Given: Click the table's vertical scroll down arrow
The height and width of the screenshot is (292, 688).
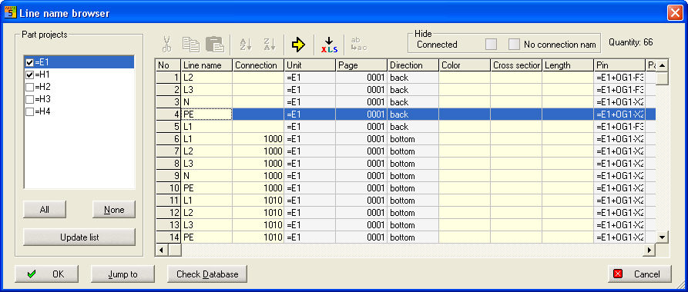Looking at the screenshot, I should [x=662, y=237].
